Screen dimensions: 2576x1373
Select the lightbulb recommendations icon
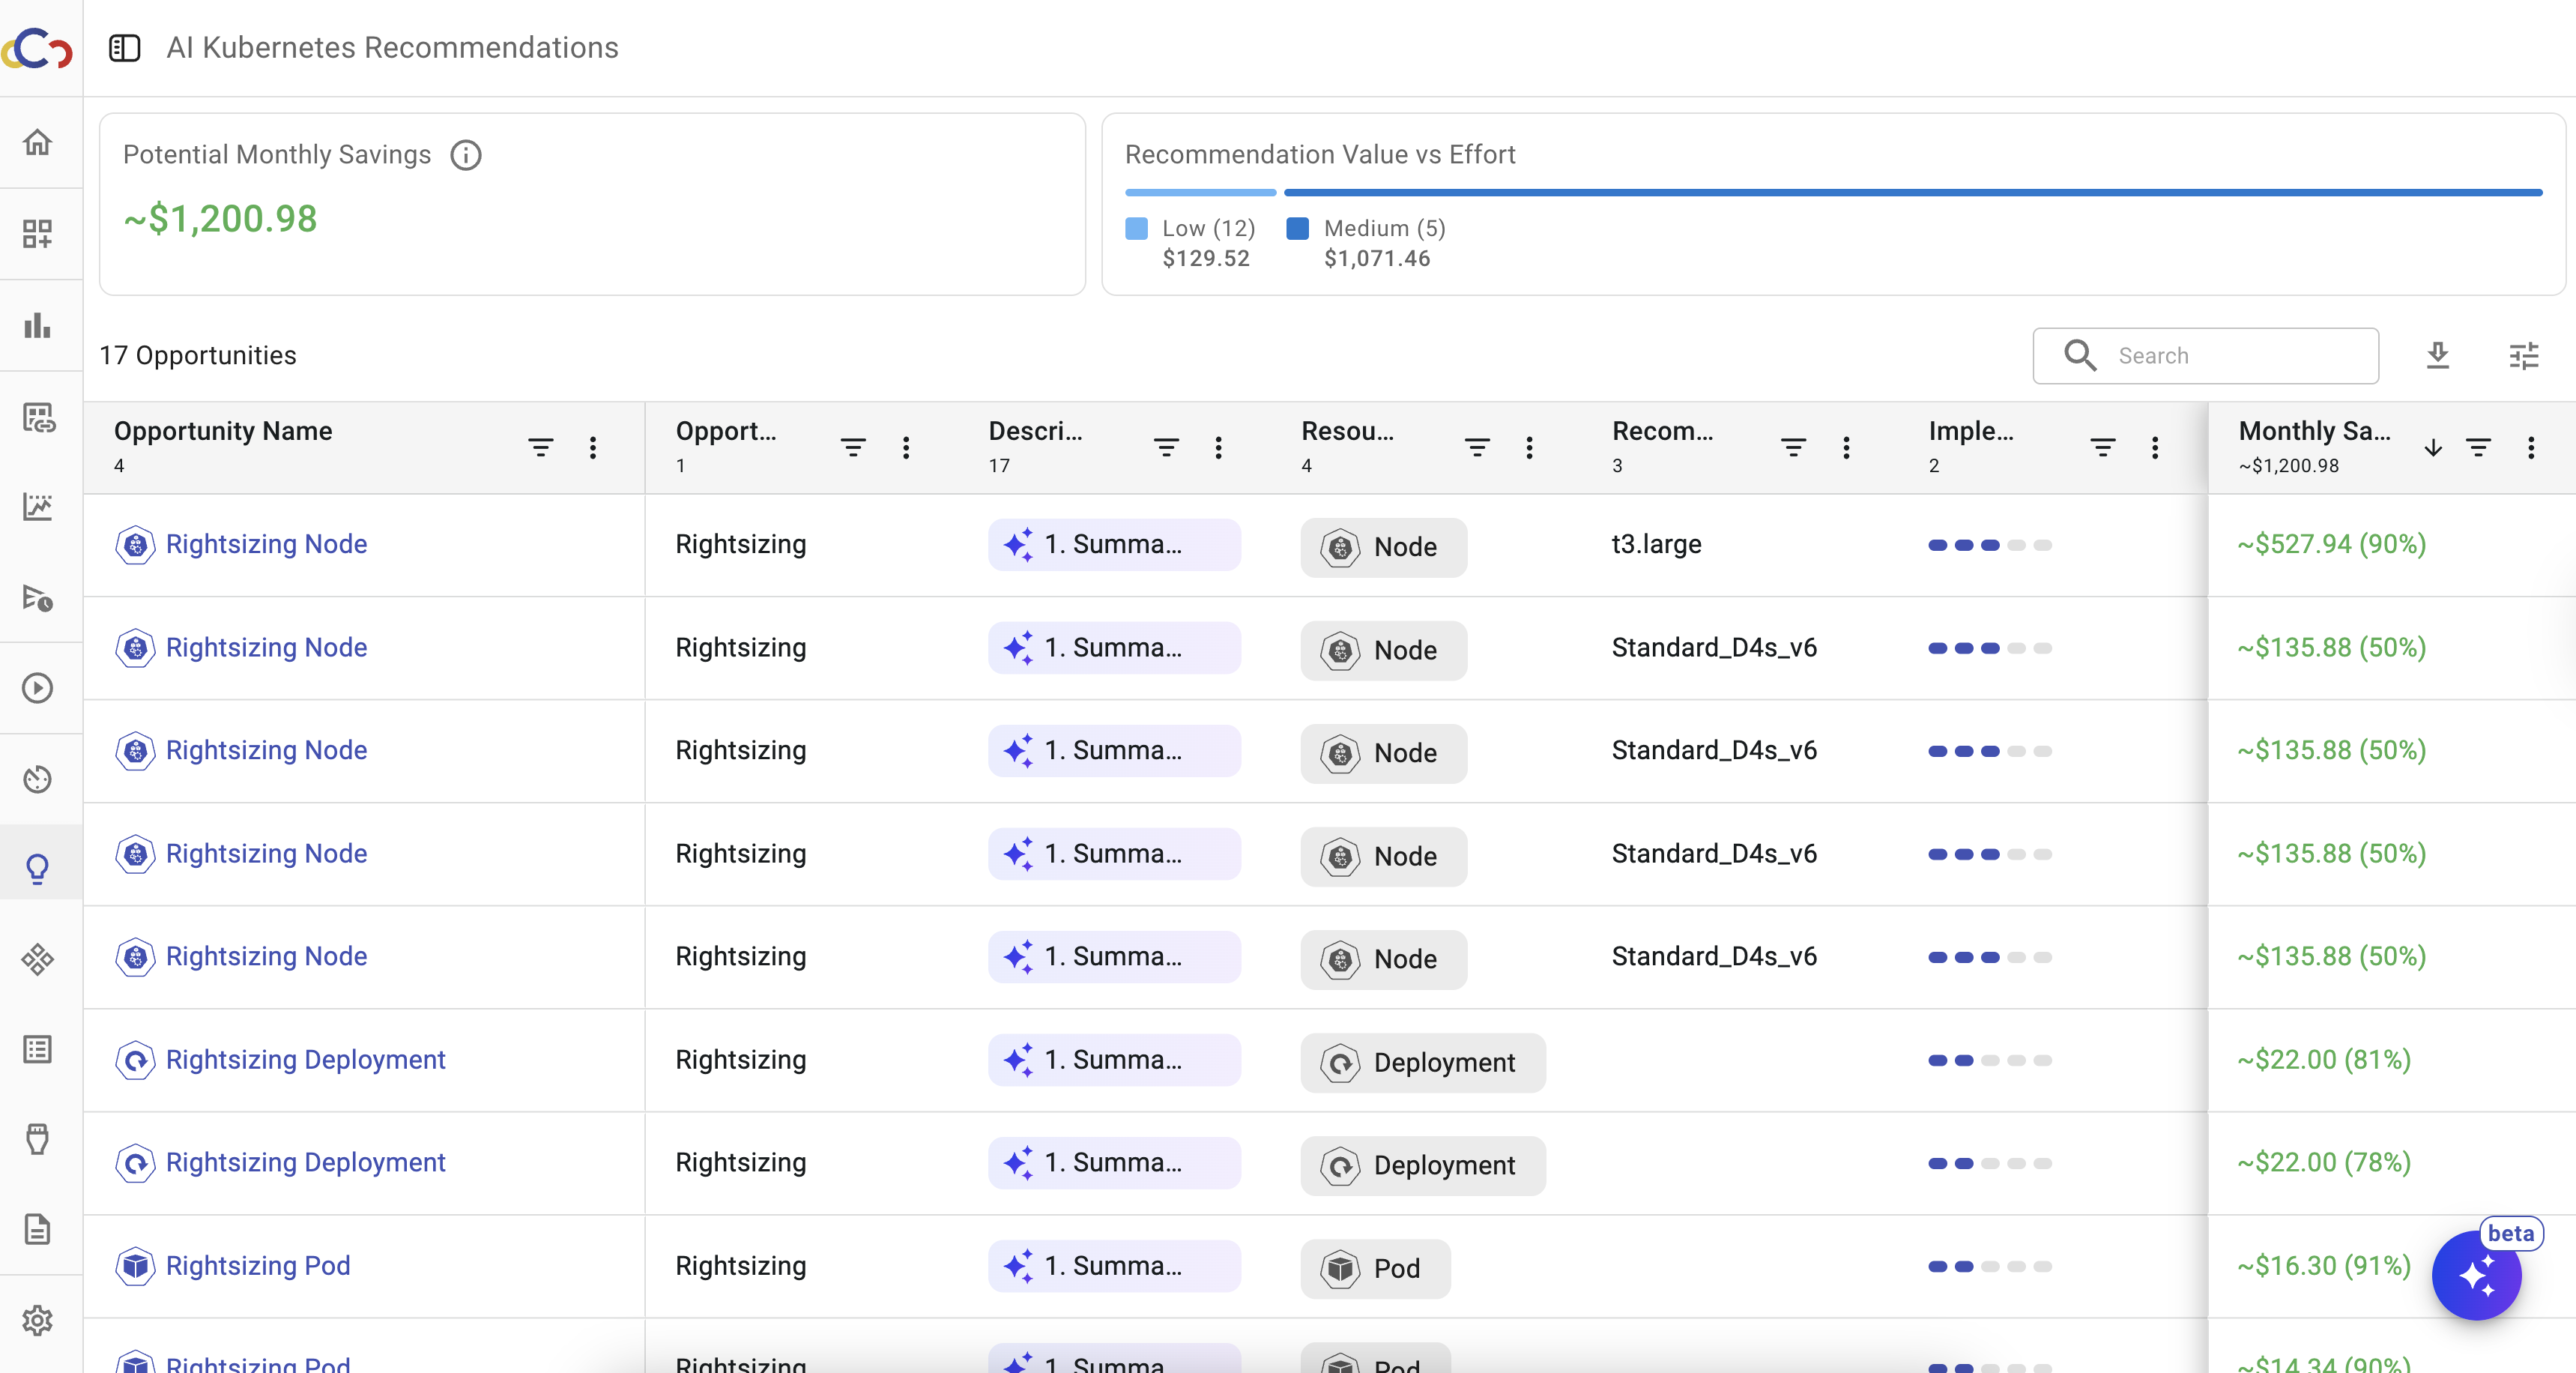coord(38,868)
